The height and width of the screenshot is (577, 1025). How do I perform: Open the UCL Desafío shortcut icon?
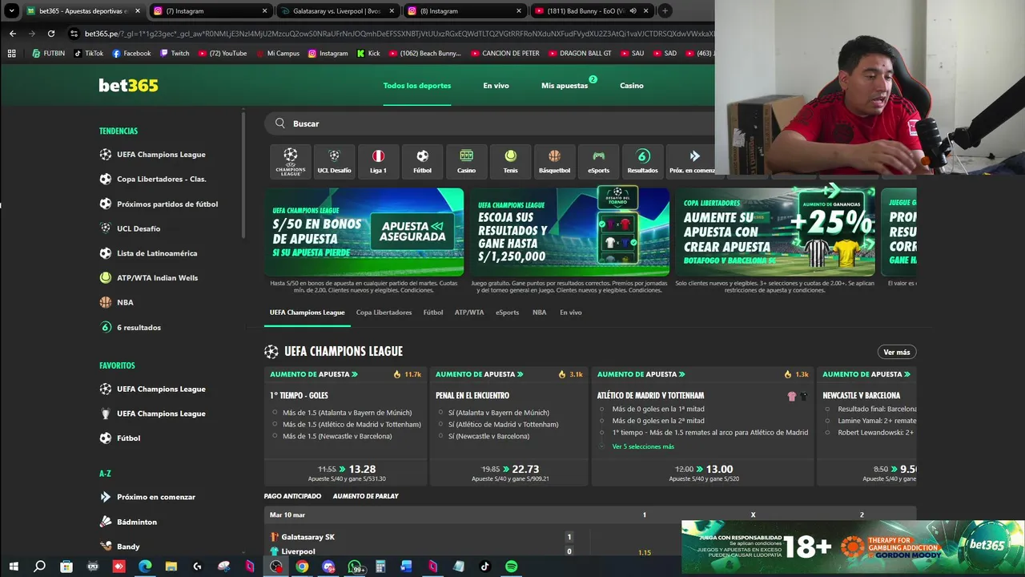click(334, 161)
